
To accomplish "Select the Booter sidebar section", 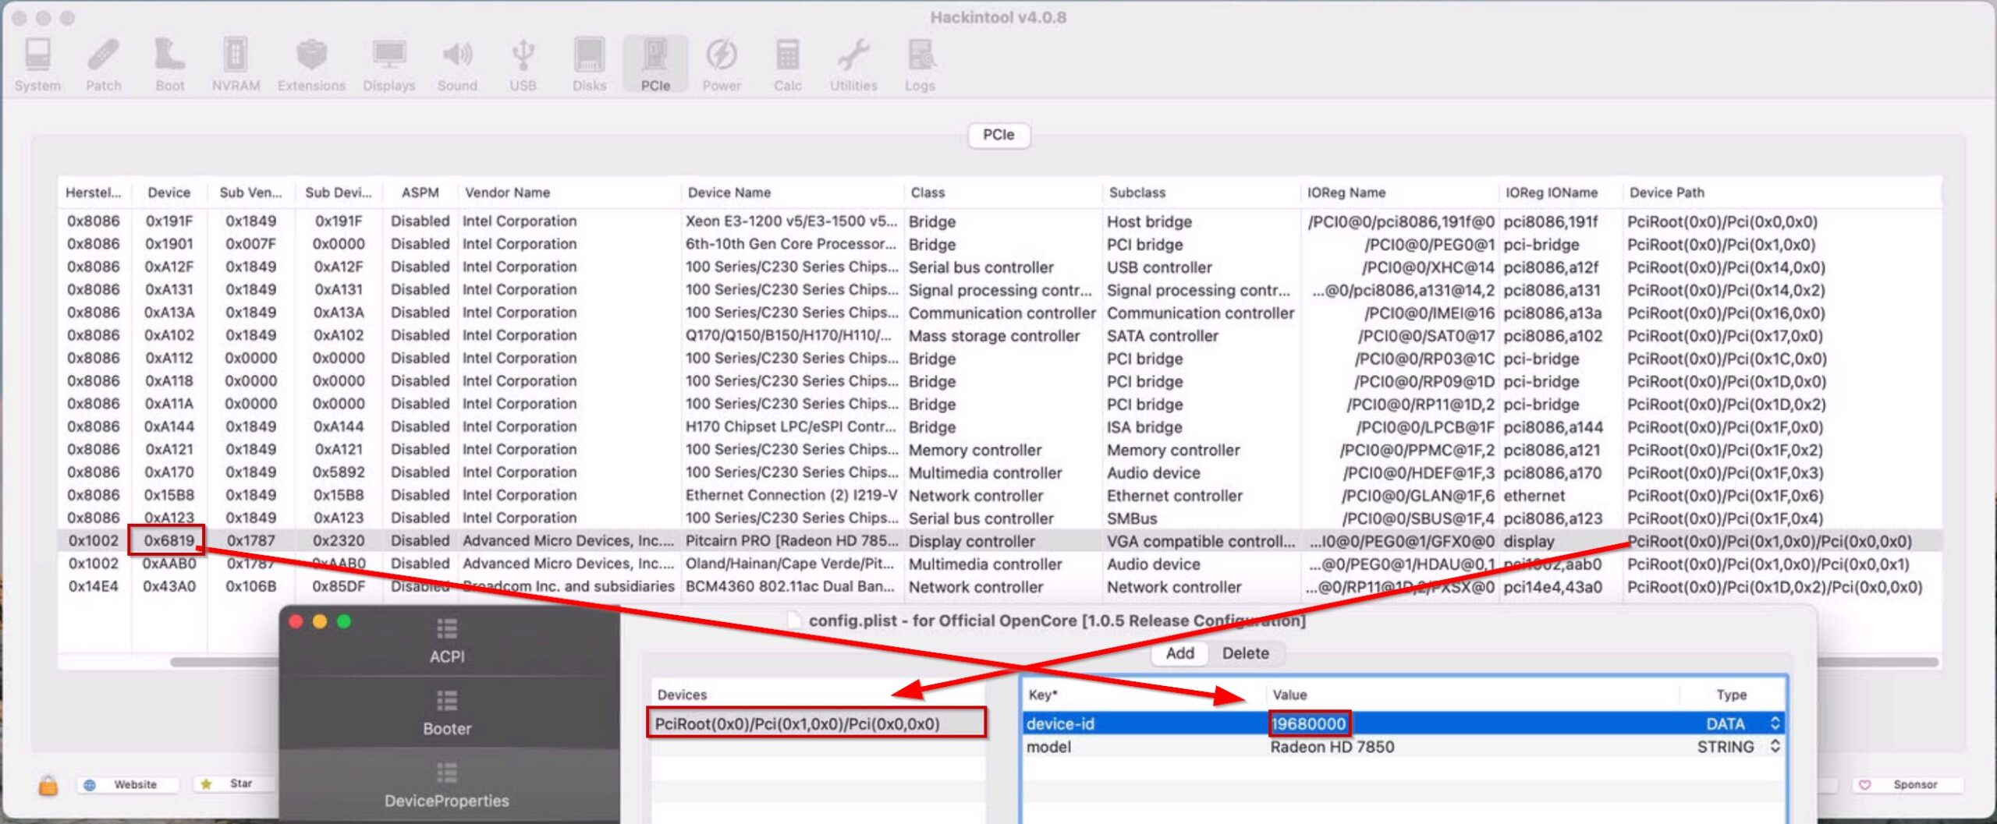I will click(447, 713).
